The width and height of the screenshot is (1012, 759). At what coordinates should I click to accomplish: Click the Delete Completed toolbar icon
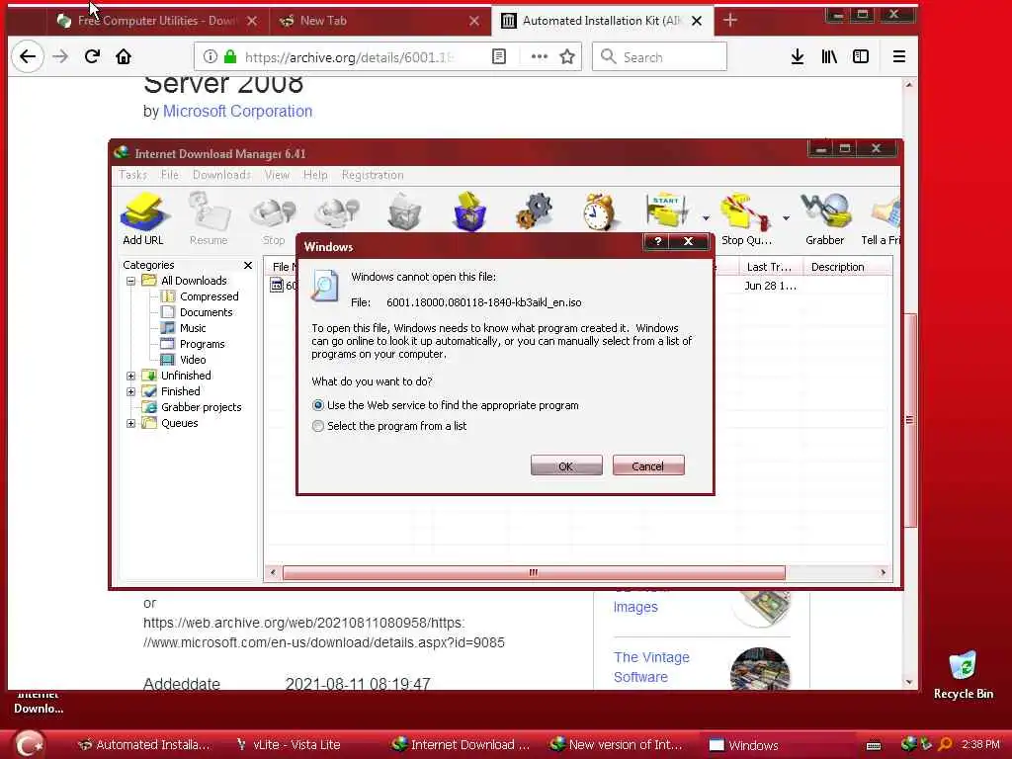(x=469, y=211)
